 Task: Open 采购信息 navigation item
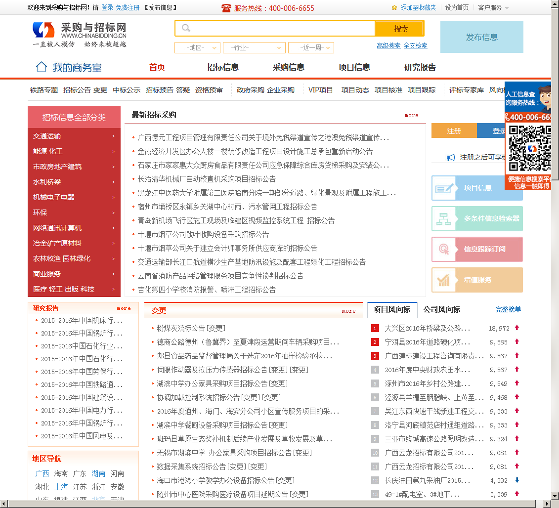pos(289,67)
